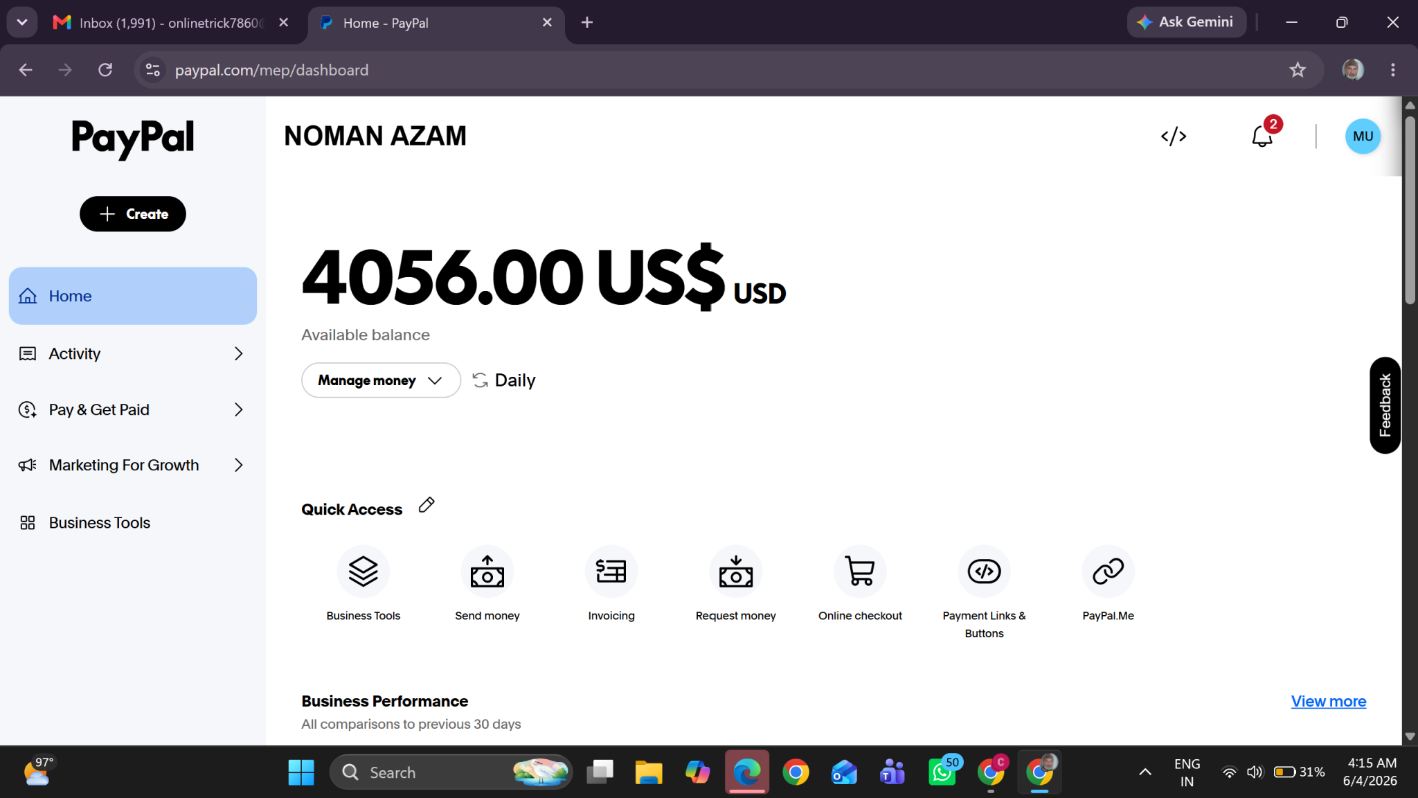Image resolution: width=1418 pixels, height=798 pixels.
Task: Expand the Manage money dropdown
Action: (381, 380)
